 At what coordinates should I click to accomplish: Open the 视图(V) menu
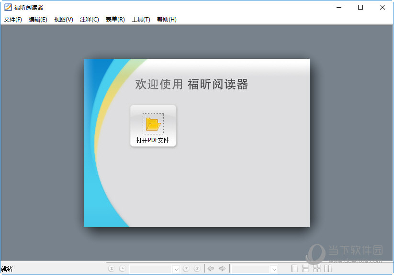64,19
